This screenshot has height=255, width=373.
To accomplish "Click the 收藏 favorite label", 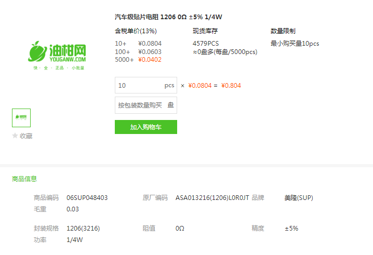I will point(26,136).
